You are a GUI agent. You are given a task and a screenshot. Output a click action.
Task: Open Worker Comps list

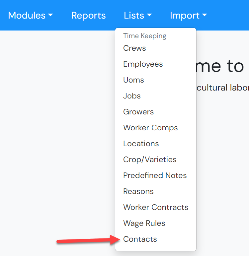(156, 128)
